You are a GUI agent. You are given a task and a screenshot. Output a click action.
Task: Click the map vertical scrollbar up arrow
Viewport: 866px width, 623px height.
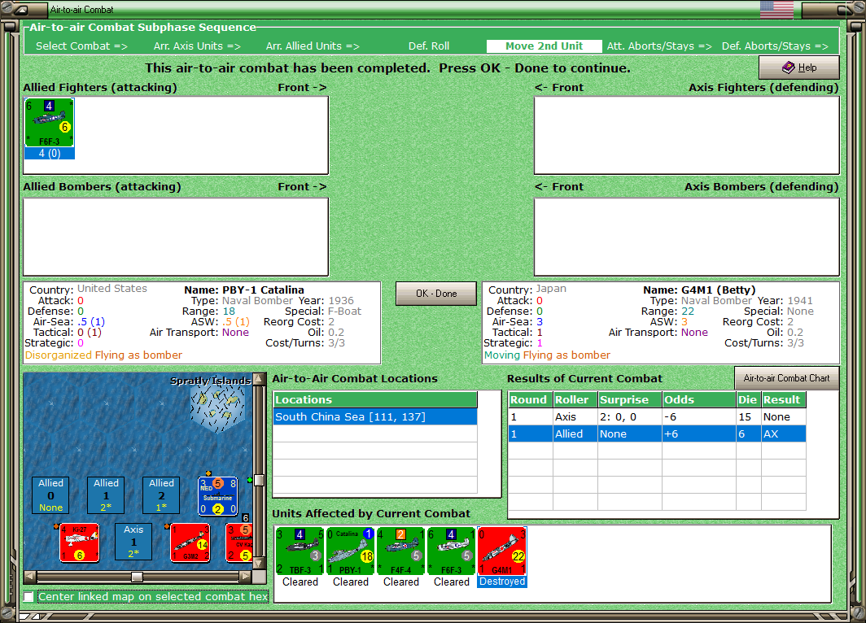[259, 379]
